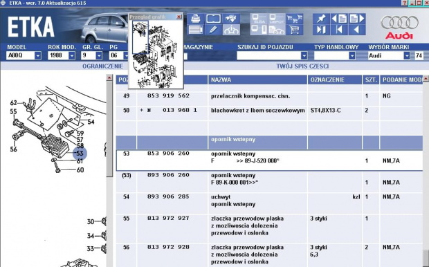Select the pencil edit icon
This screenshot has width=429, height=267.
click(213, 30)
